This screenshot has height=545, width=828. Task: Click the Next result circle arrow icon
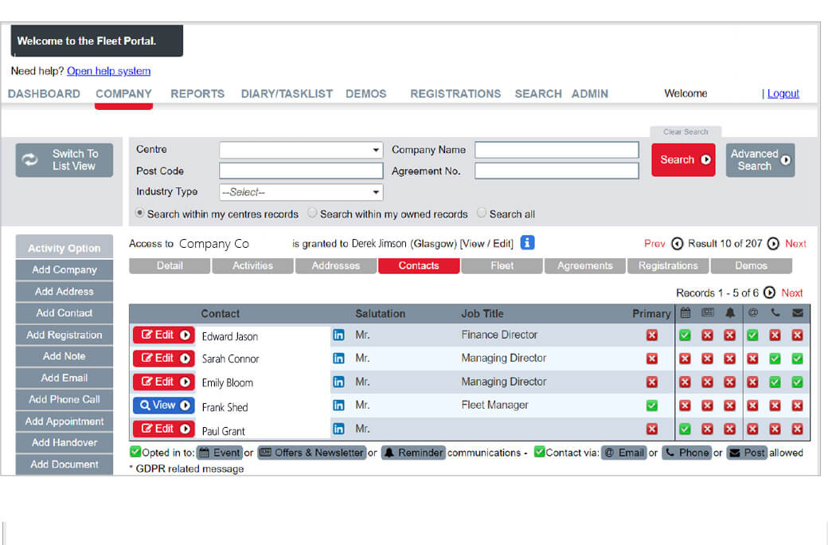[773, 244]
